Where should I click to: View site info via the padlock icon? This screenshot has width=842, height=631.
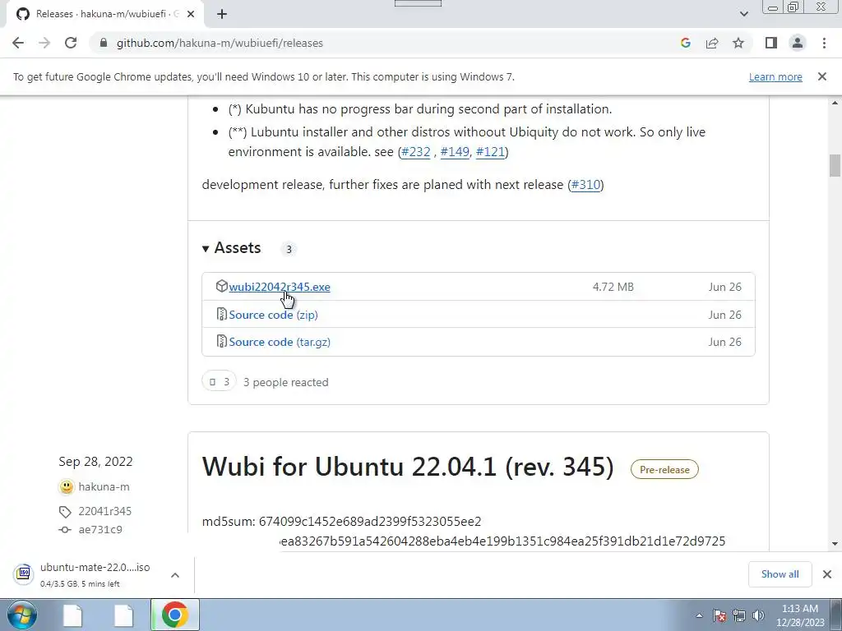(x=104, y=43)
